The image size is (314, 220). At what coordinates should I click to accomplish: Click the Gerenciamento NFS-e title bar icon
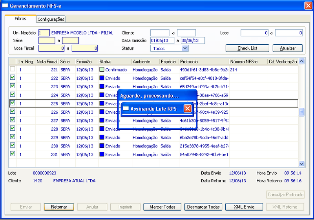tap(5, 5)
